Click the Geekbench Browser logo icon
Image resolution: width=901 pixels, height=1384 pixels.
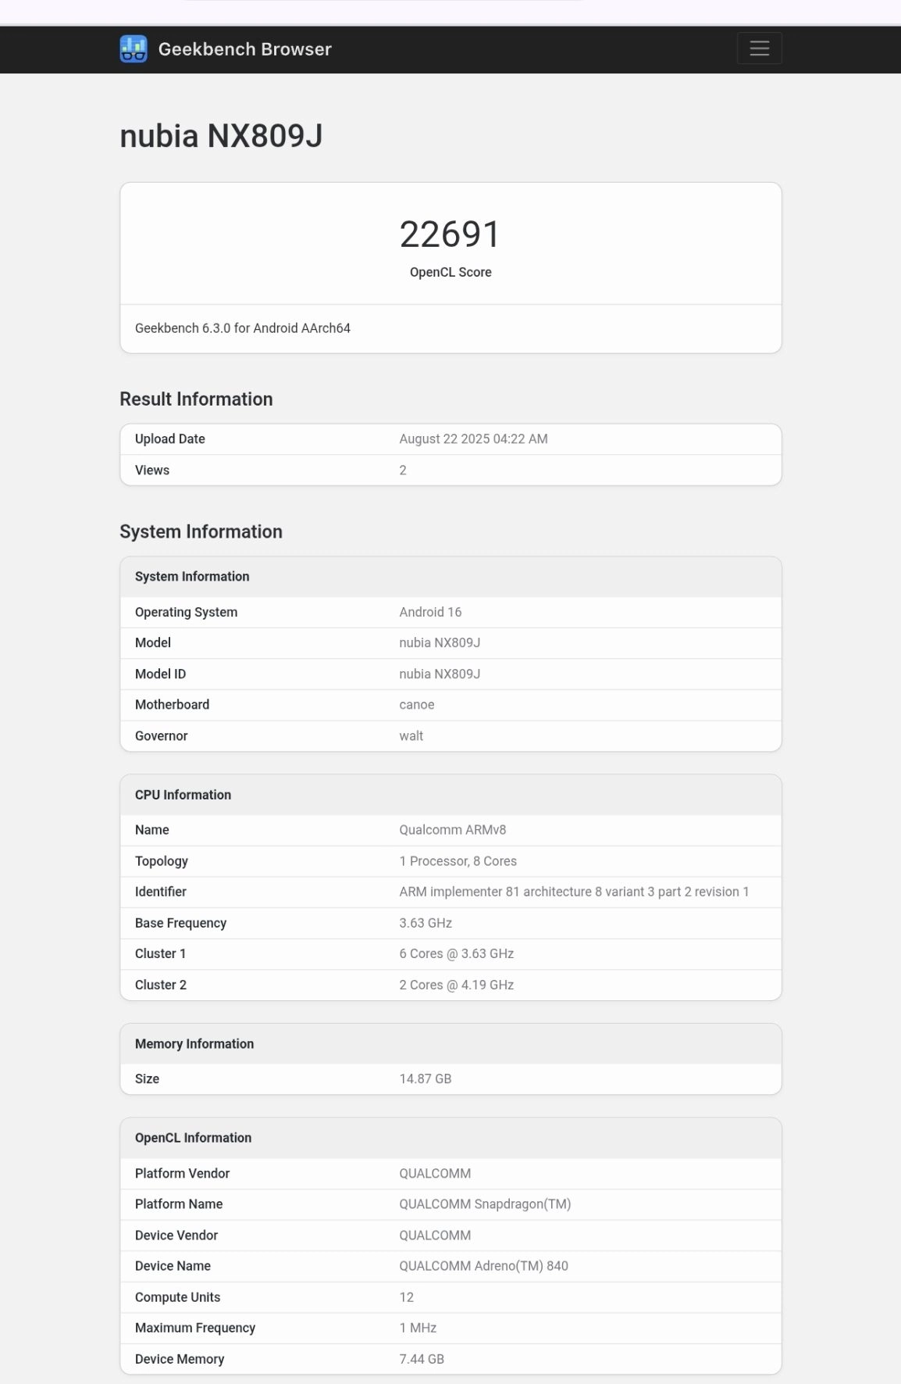pyautogui.click(x=133, y=48)
